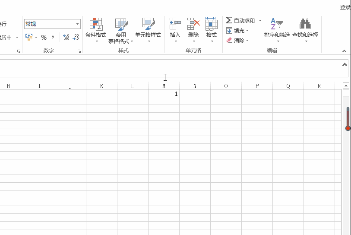Click the Format cells (格式) icon
351x235 pixels.
point(212,24)
